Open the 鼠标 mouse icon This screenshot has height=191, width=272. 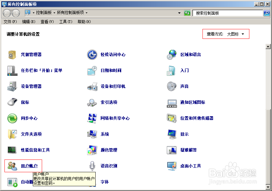click(12, 102)
